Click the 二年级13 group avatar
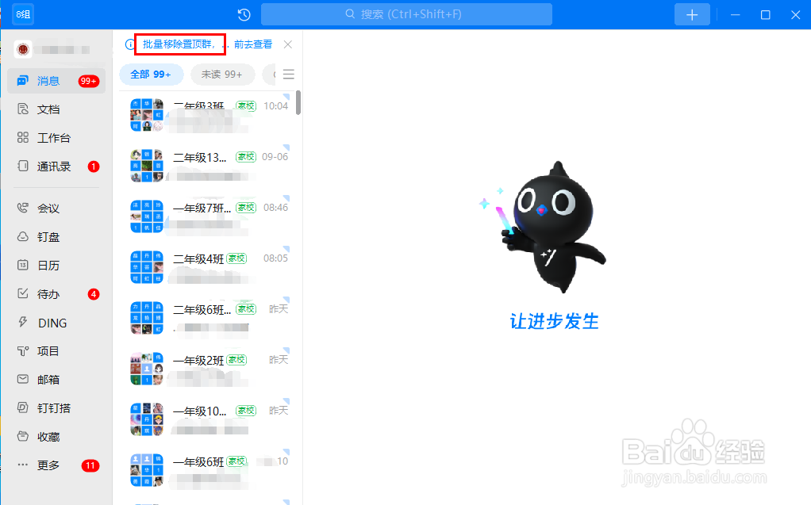Screen dimensions: 811x505 coord(147,166)
